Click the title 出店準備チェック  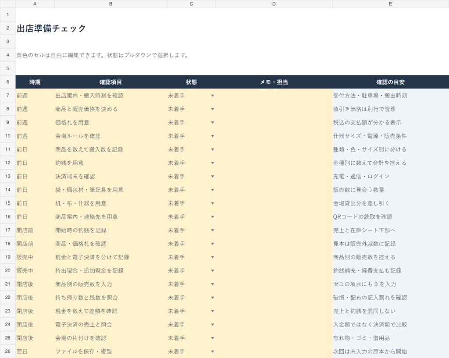(51, 28)
